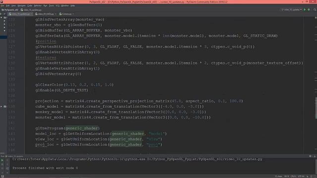The image size is (317, 178).
Task: Open the Window menu
Action: pos(65,5)
